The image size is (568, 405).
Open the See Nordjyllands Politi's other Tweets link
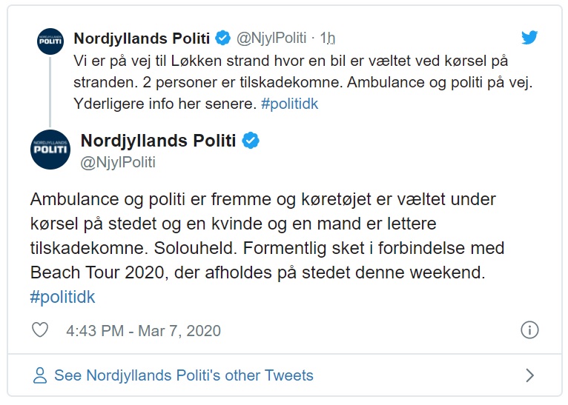(183, 375)
